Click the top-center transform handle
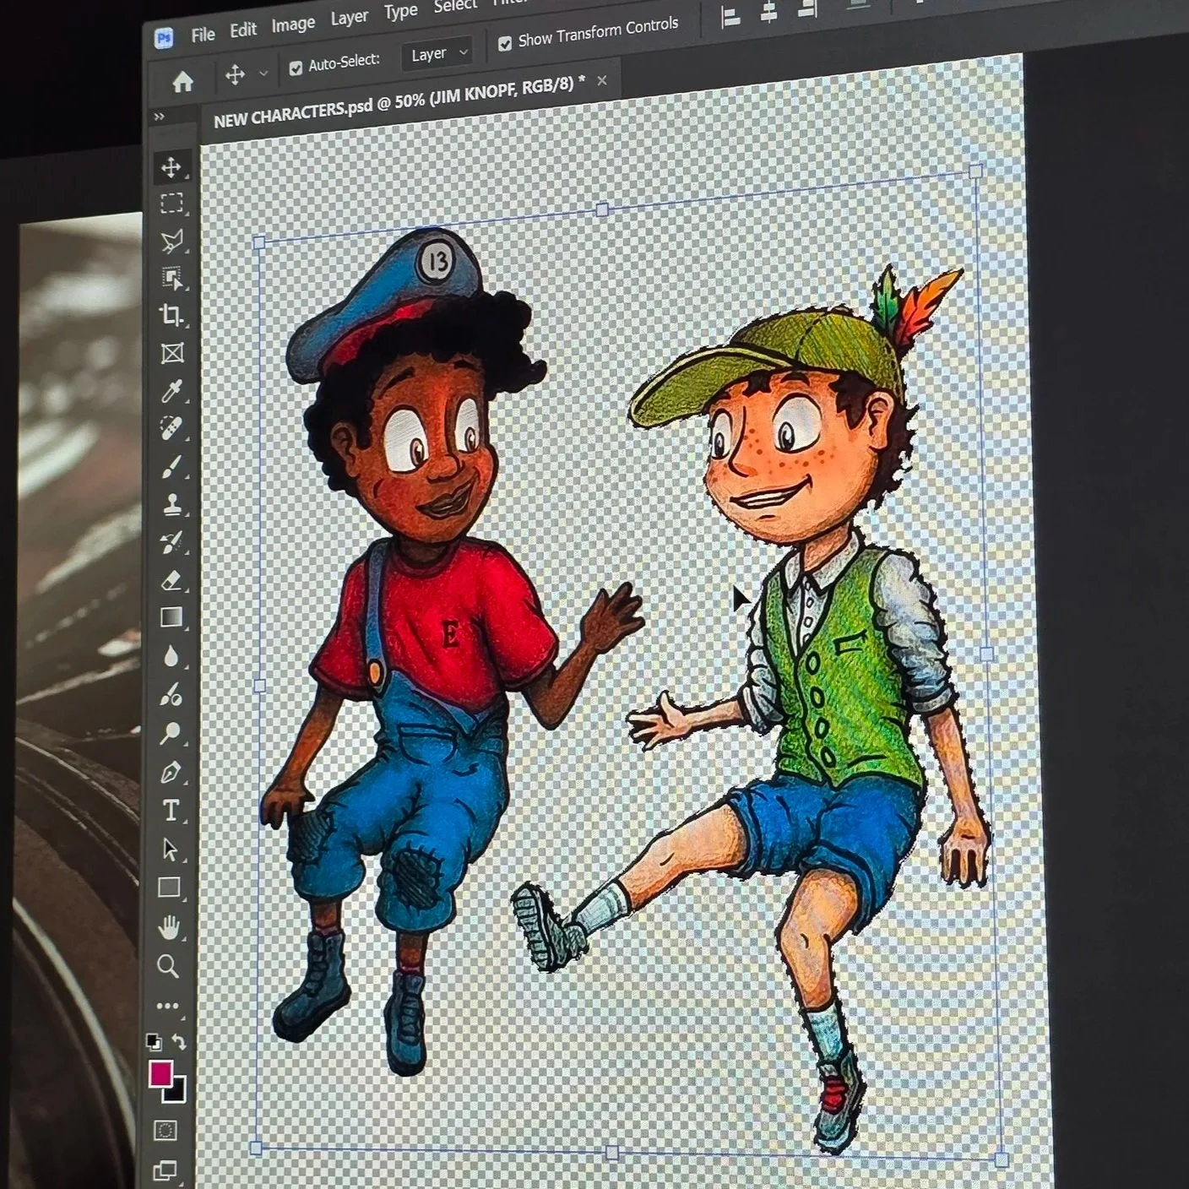Screen dimensions: 1189x1189 (x=601, y=209)
